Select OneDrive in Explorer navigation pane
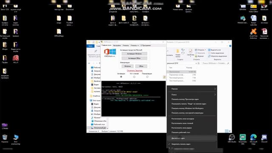Screen dimensions: 272x153 95,96
